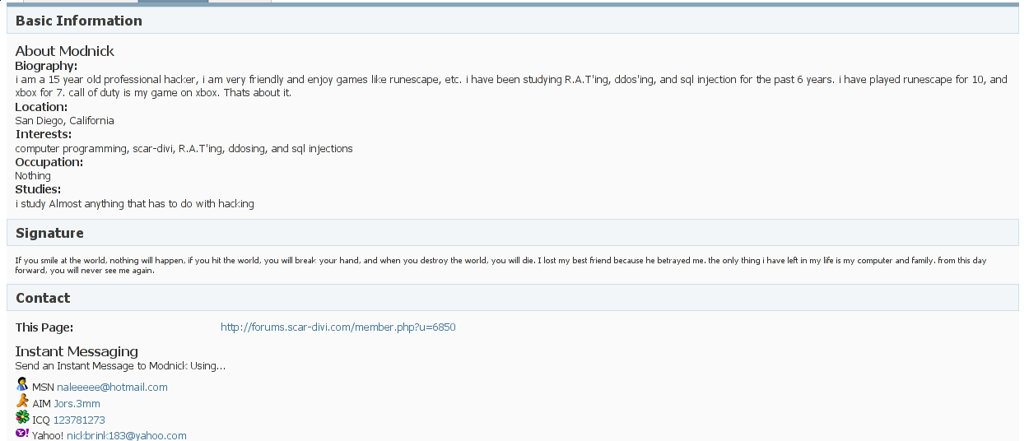This screenshot has height=441, width=1029.
Task: Click the Contact section header
Action: (x=512, y=298)
